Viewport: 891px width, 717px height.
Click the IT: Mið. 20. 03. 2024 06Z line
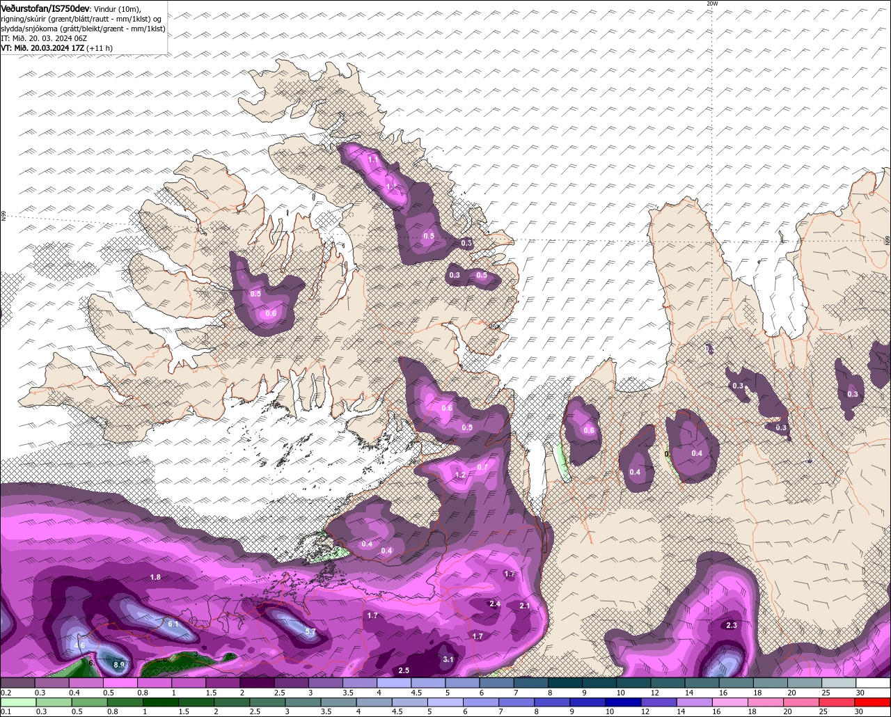click(x=44, y=38)
